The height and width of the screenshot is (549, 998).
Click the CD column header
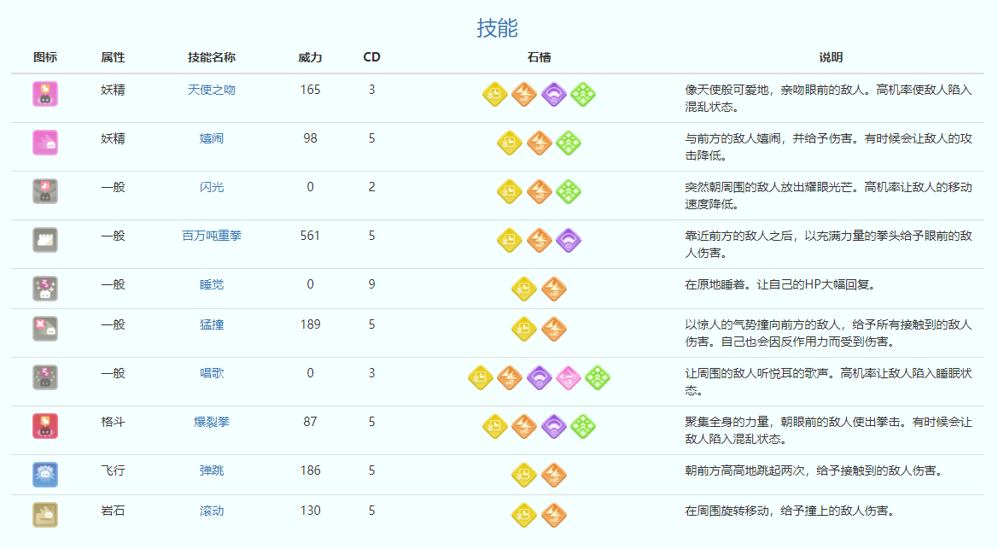(371, 57)
